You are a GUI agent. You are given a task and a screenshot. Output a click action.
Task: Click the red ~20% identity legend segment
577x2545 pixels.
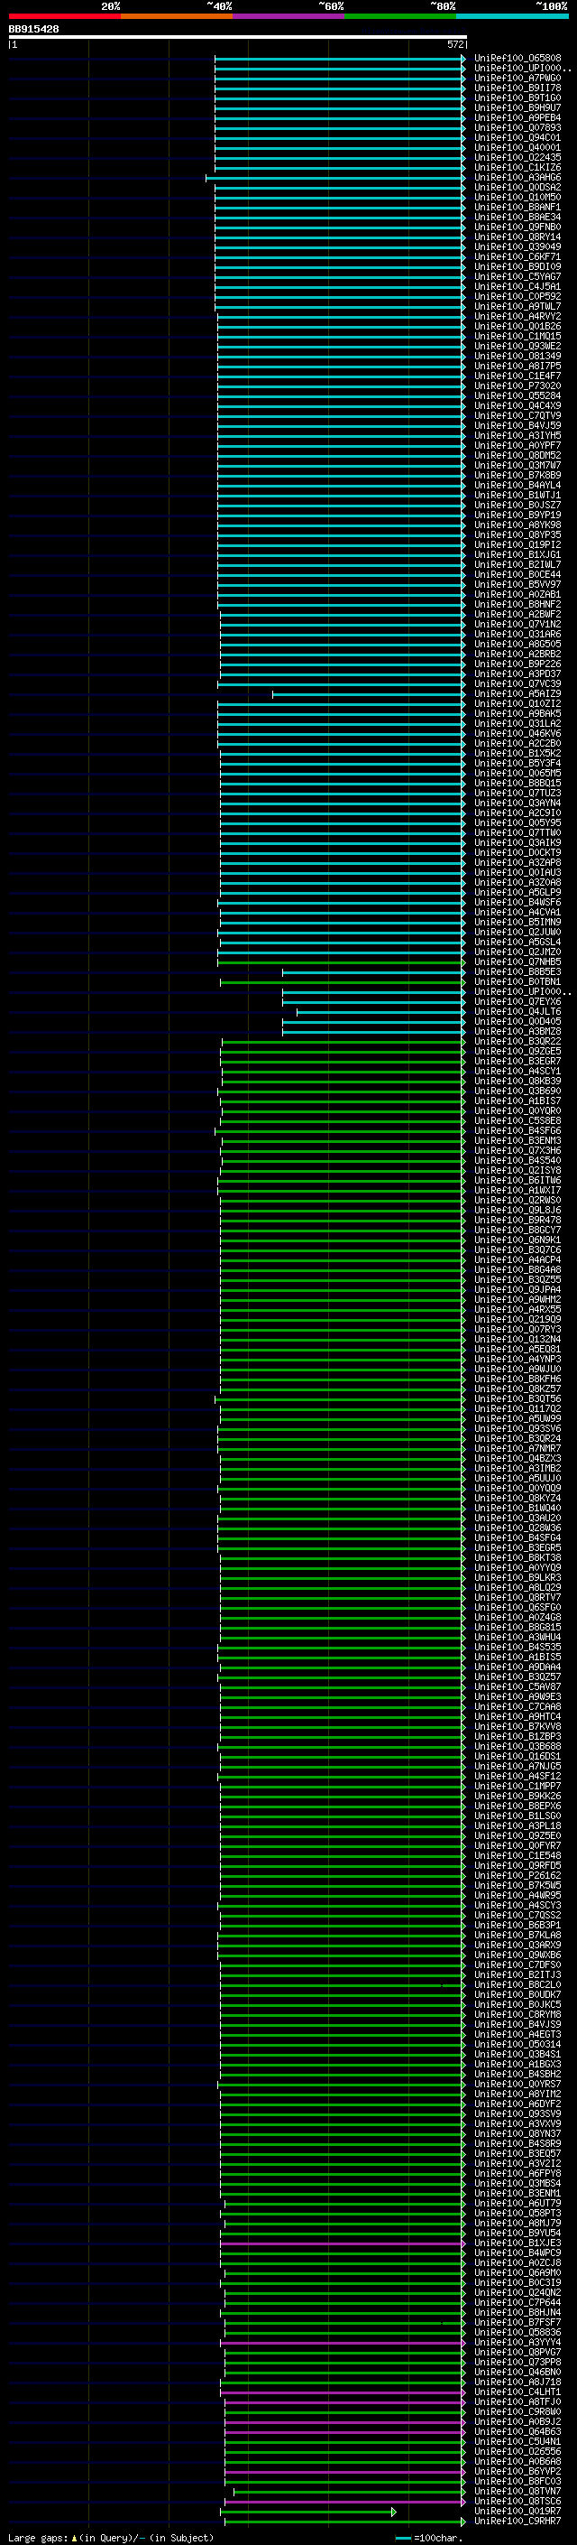[64, 16]
